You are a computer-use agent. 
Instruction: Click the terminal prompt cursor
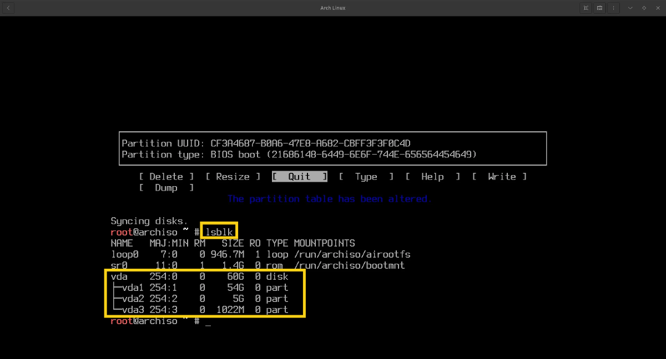coord(208,322)
